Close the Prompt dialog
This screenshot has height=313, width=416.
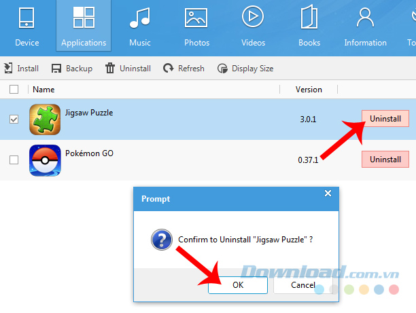[328, 194]
